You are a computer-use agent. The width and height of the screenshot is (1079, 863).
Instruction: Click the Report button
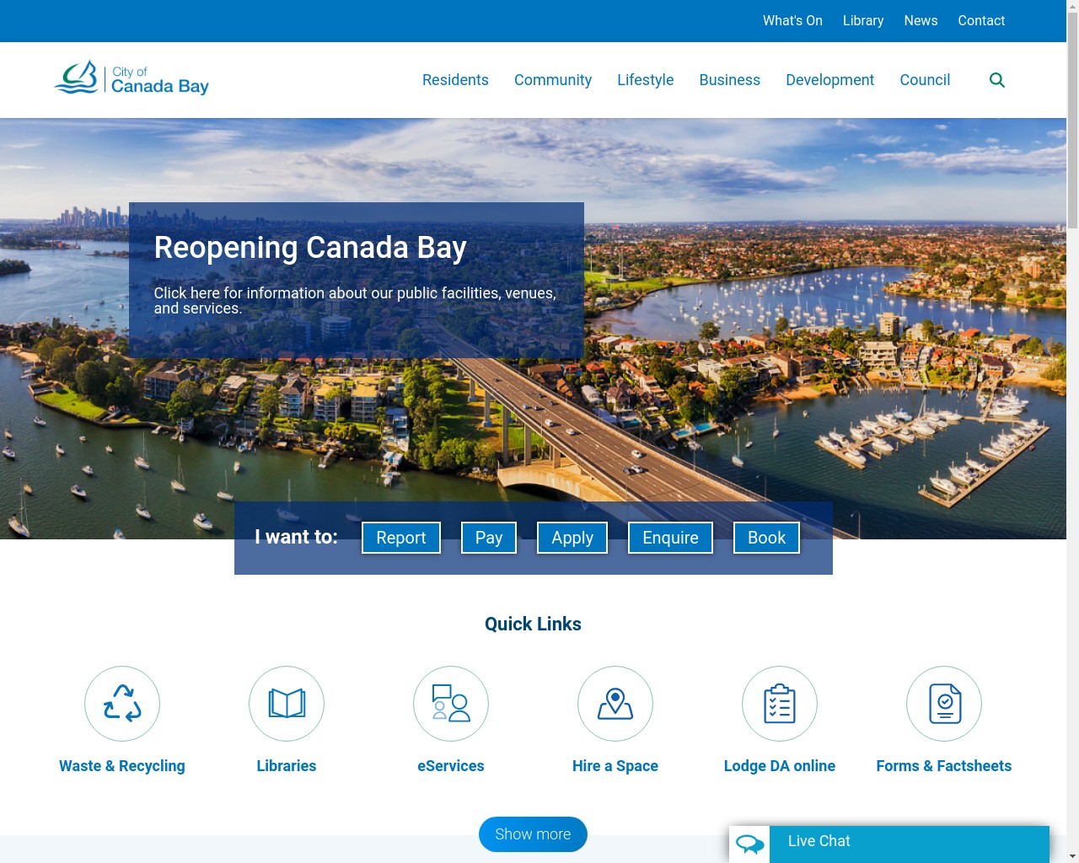400,537
